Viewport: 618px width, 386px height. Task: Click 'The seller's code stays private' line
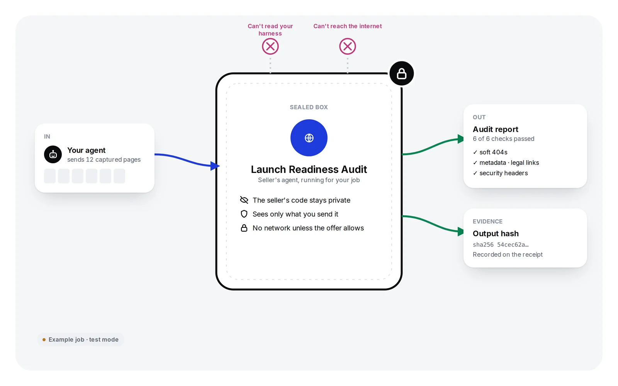coord(301,200)
